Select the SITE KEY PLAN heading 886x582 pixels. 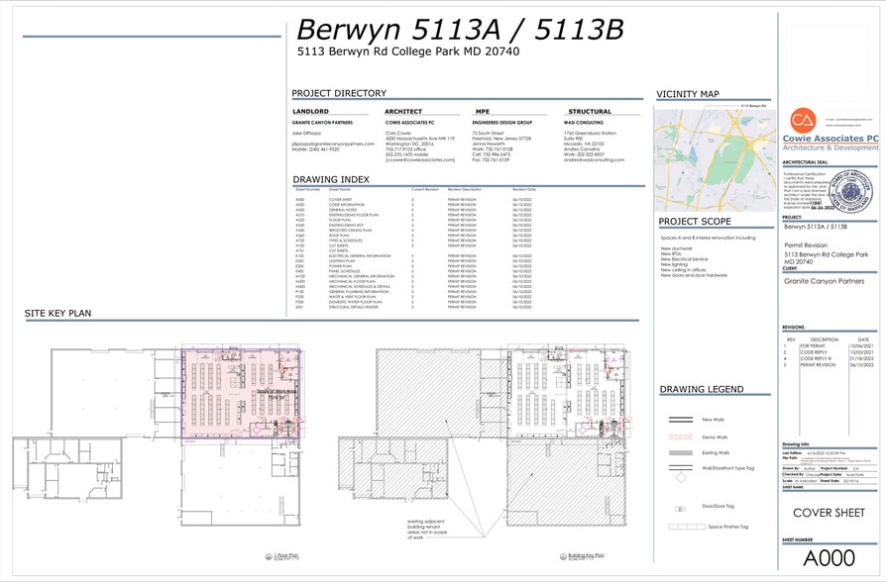58,313
